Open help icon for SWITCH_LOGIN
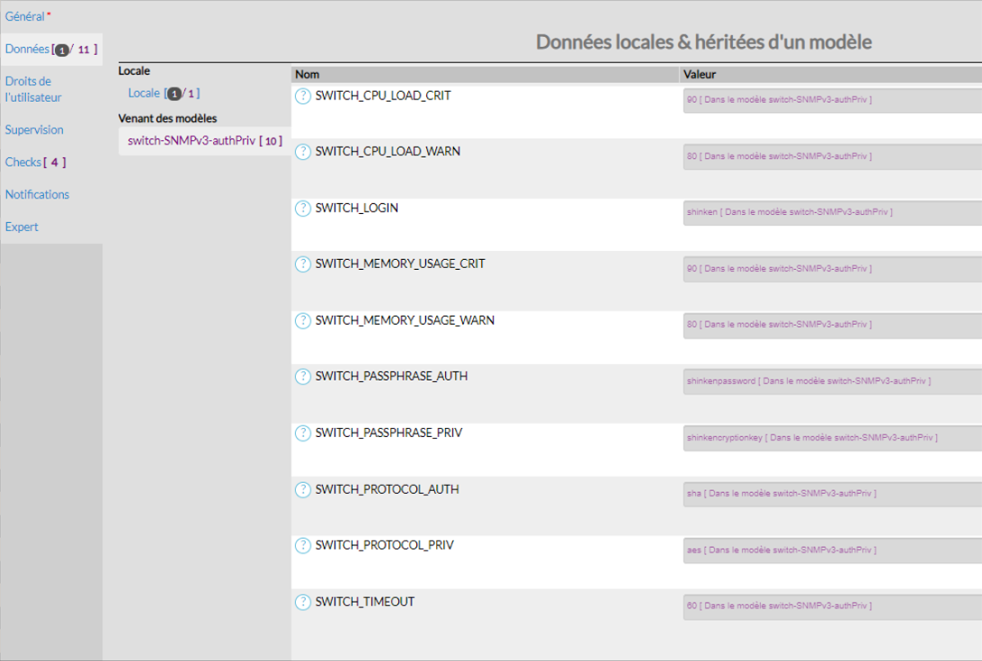 pos(303,209)
